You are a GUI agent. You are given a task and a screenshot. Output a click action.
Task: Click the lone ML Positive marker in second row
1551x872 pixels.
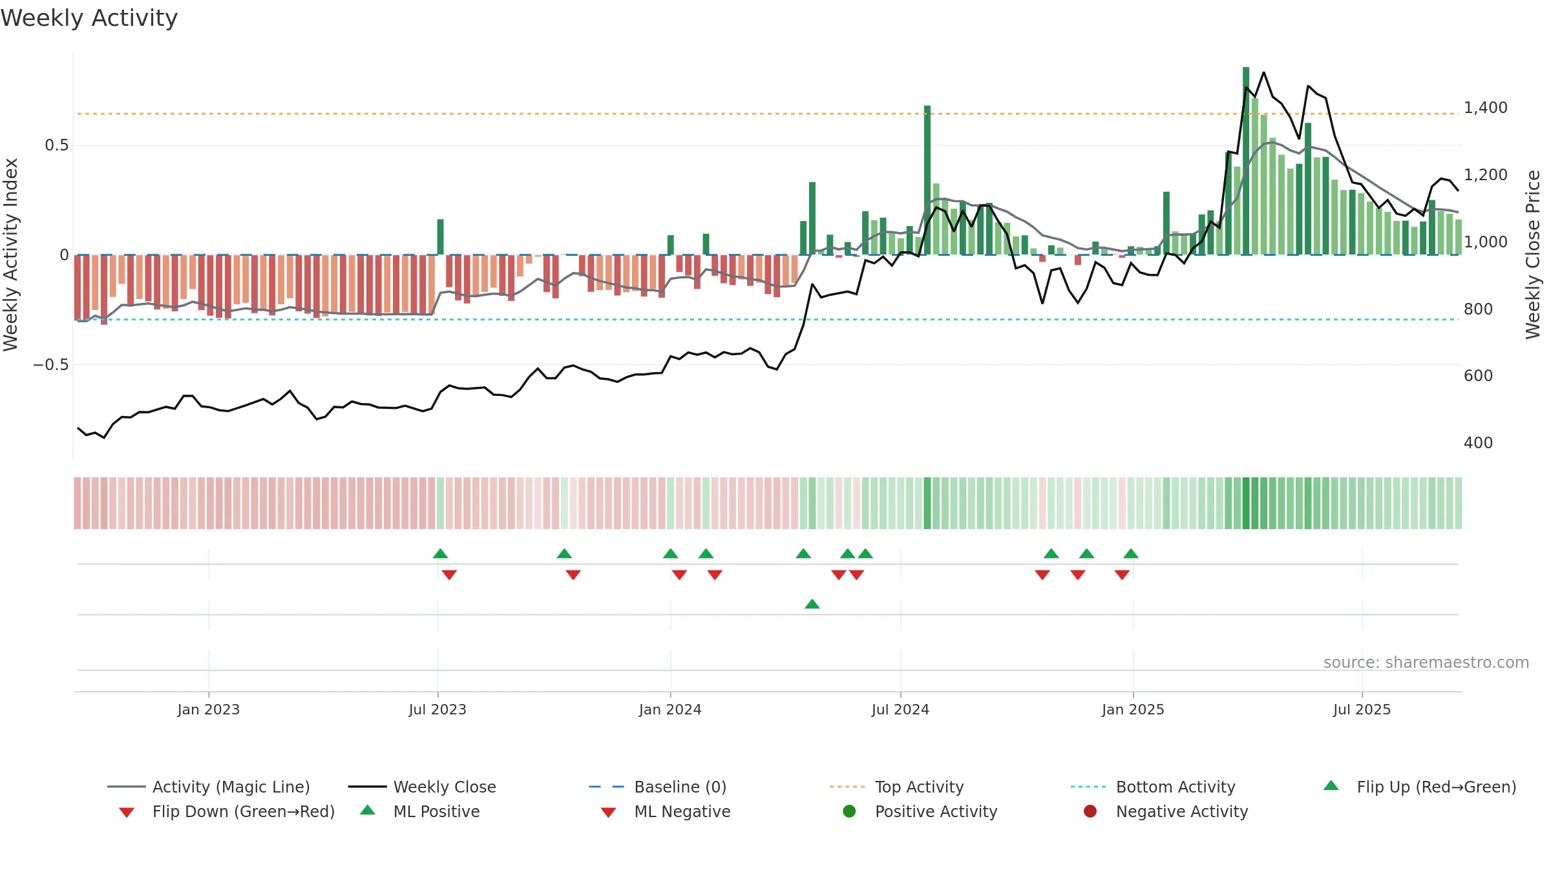tap(812, 604)
